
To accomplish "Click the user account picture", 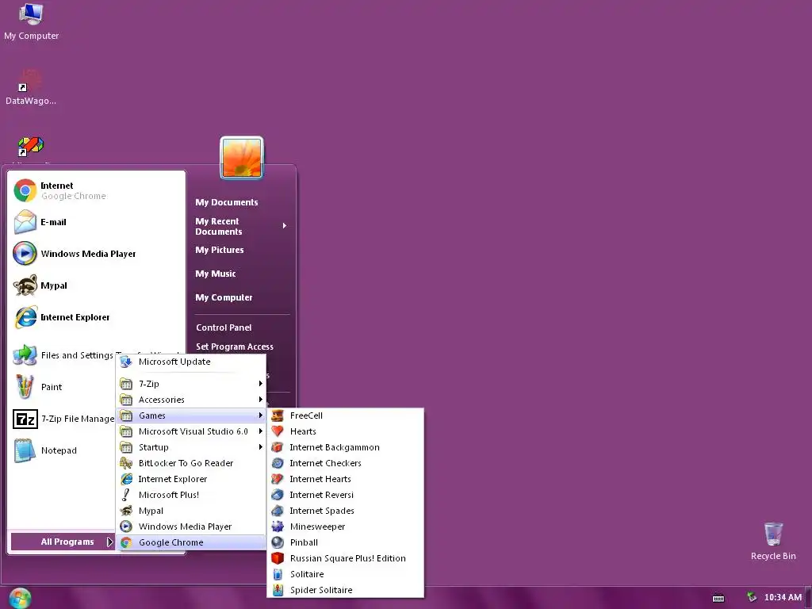I will point(242,158).
